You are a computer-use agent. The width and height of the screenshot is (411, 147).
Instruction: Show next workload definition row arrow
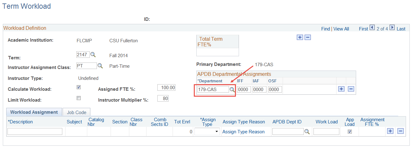pos(392,28)
